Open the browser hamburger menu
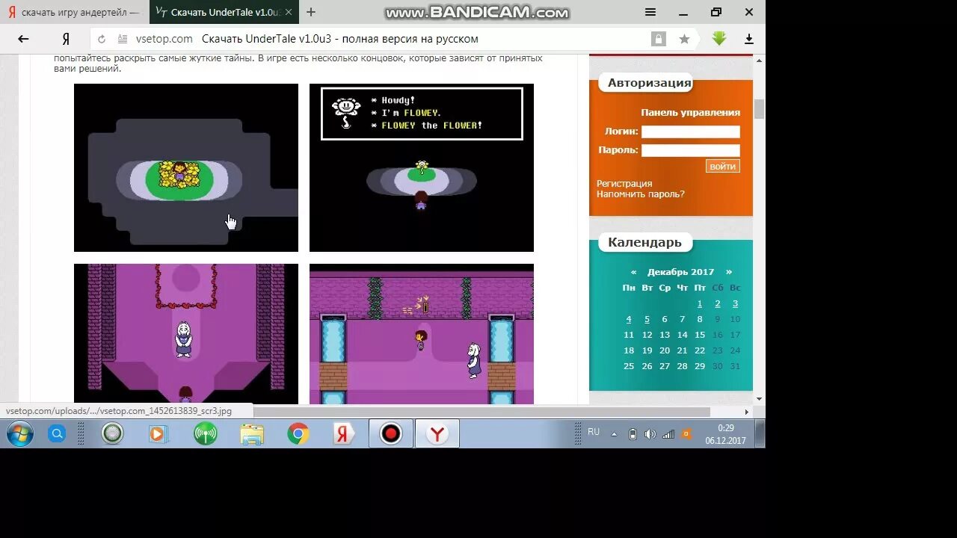Screen dimensions: 957x538 coord(650,12)
